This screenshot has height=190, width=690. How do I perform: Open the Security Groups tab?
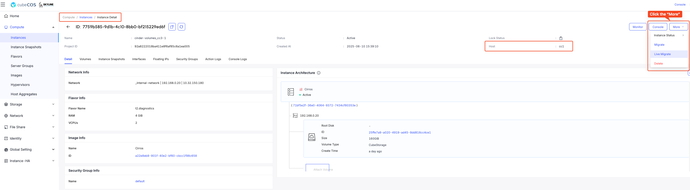pyautogui.click(x=187, y=59)
